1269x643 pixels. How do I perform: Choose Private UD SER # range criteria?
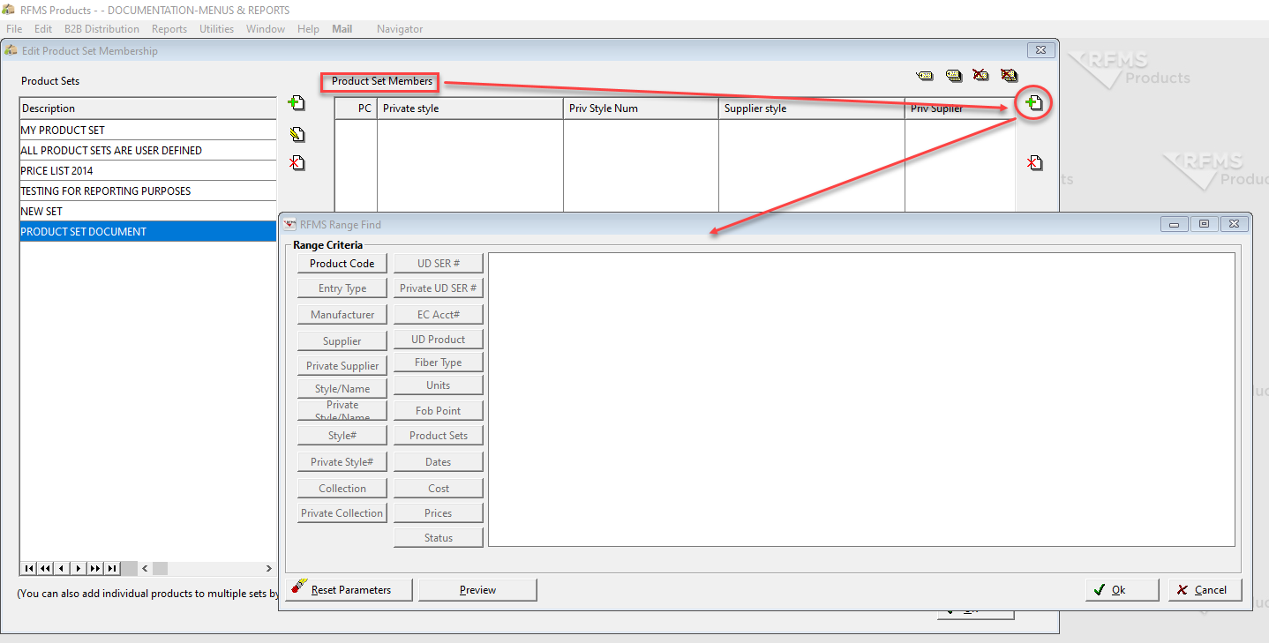[439, 288]
